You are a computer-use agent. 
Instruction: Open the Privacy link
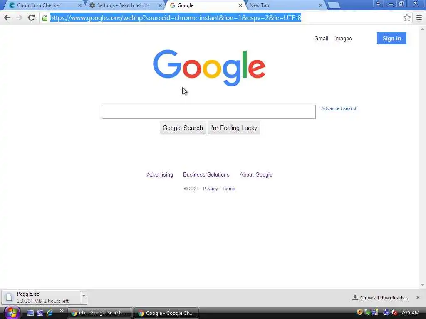(210, 189)
